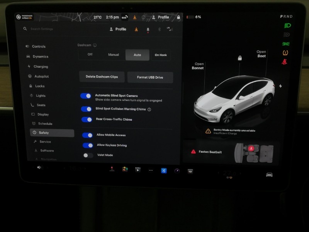Click Open Bonnet label
309x232 pixels.
pyautogui.click(x=198, y=66)
